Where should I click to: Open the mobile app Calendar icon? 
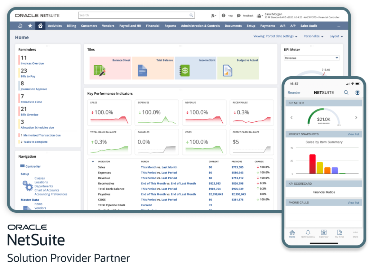(x=324, y=233)
